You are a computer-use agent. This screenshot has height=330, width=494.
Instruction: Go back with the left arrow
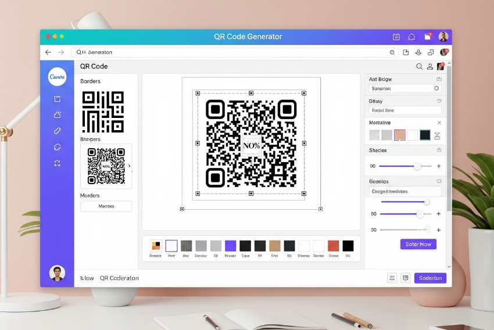(x=48, y=52)
